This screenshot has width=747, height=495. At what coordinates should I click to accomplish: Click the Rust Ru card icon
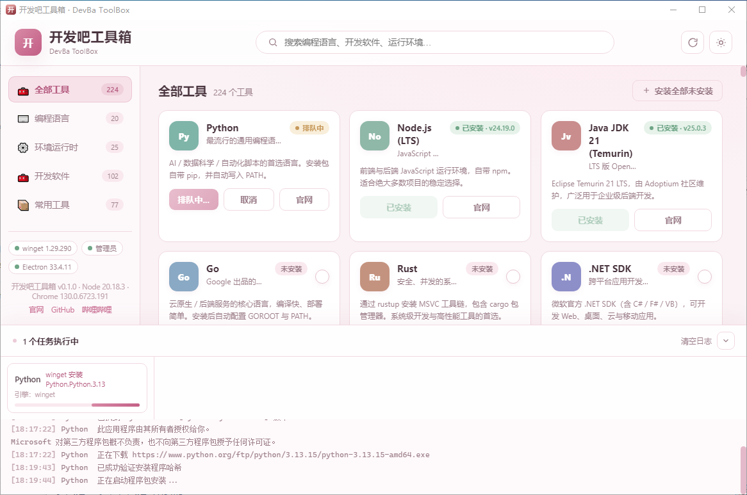pyautogui.click(x=375, y=277)
